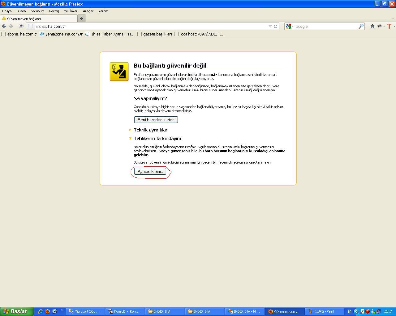Switch to Konsol1 taskbar window
This screenshot has height=316, width=396.
pos(125,311)
